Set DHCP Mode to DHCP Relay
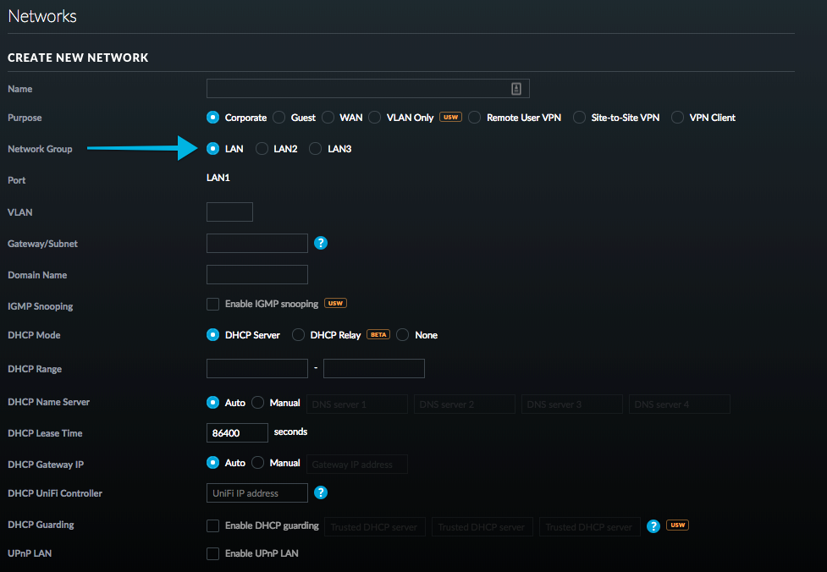The height and width of the screenshot is (572, 827). pos(299,335)
